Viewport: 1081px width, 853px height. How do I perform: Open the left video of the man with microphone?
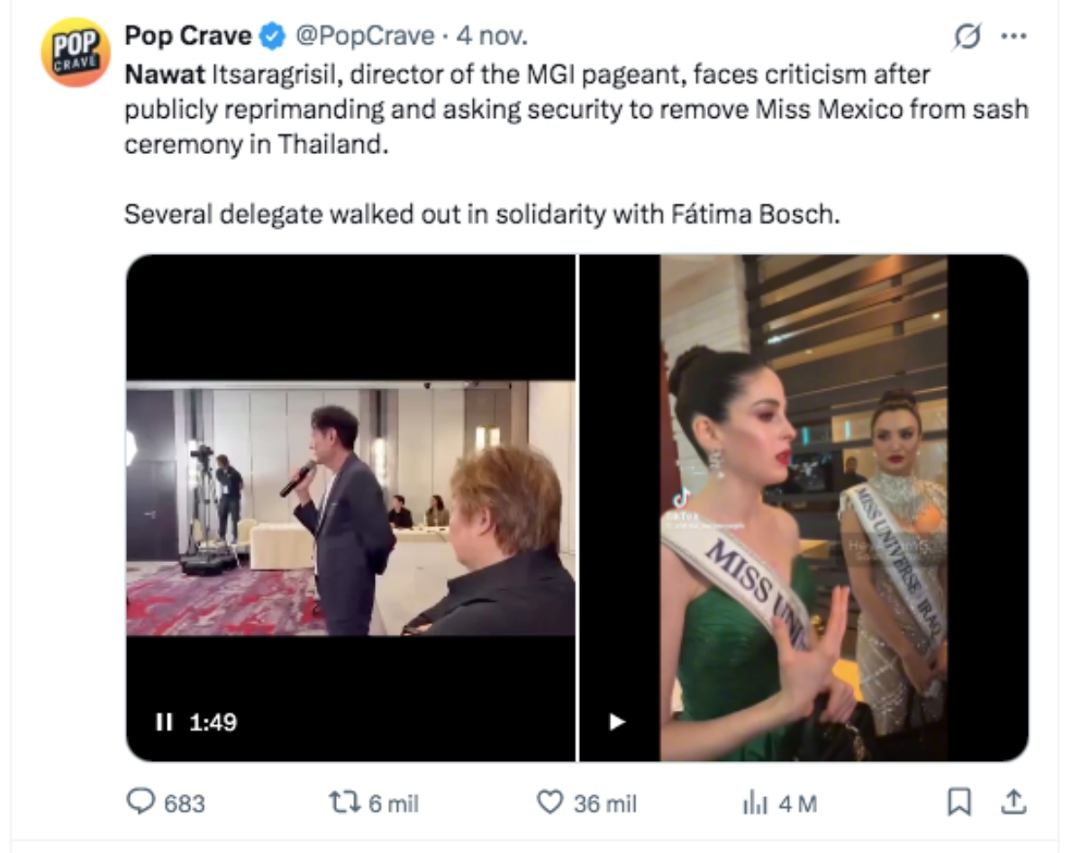[x=350, y=508]
